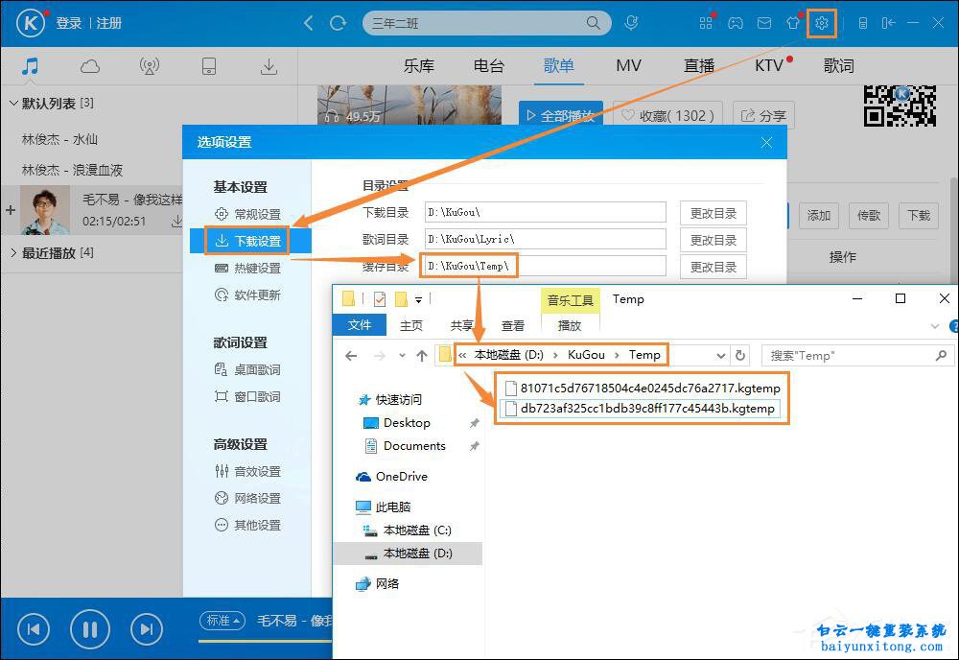
Task: Open cloud music from the sidebar icon
Action: (x=90, y=65)
